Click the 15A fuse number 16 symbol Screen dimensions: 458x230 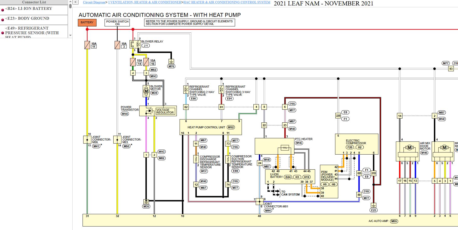[x=146, y=62]
